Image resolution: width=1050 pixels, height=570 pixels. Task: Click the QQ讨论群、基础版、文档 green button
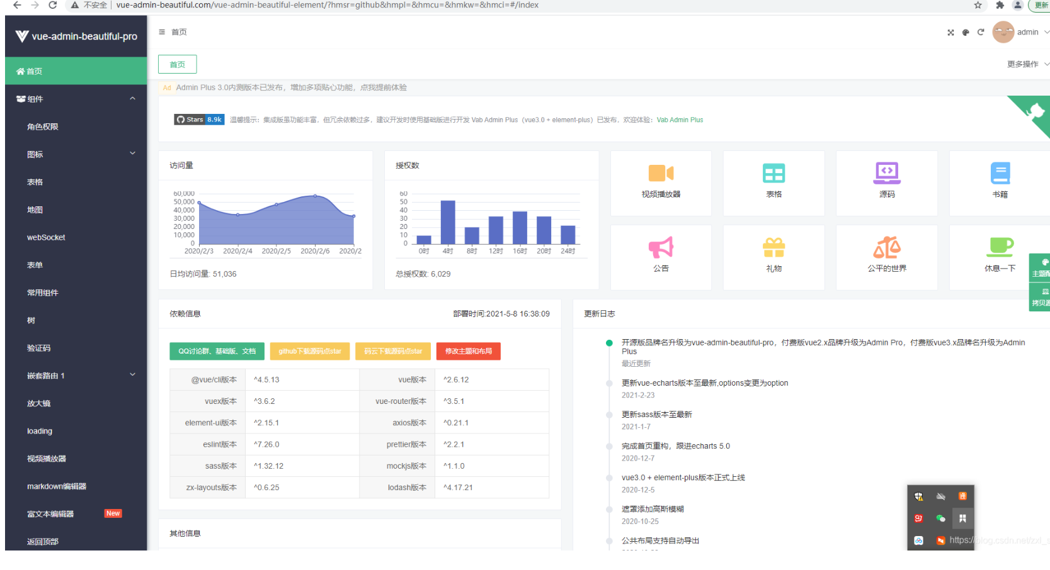point(217,351)
